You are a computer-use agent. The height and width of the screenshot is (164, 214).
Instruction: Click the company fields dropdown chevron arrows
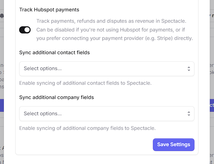[189, 114]
